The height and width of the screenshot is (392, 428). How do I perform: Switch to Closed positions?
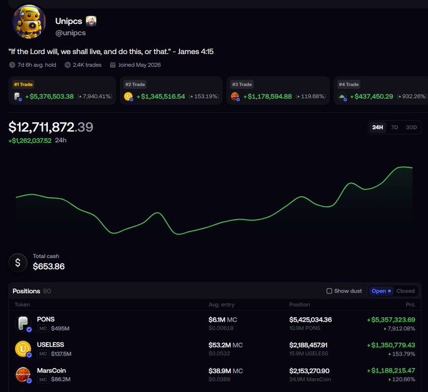[x=405, y=291]
